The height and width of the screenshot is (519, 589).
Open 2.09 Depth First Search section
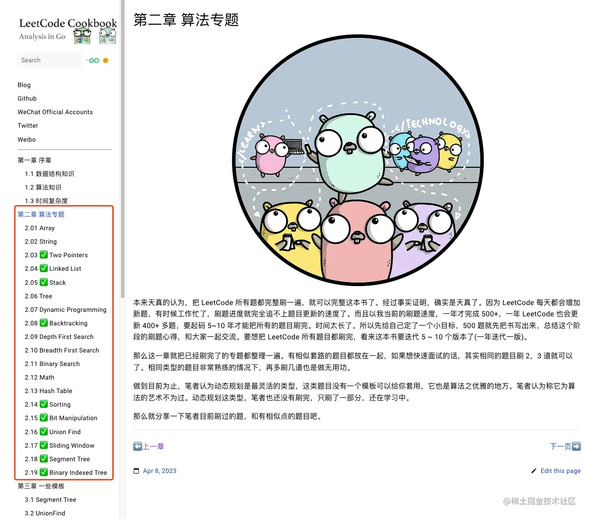click(x=59, y=337)
